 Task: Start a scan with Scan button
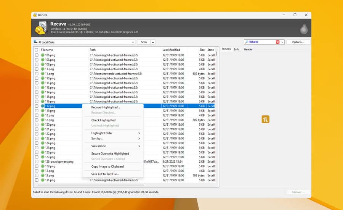[x=144, y=42]
